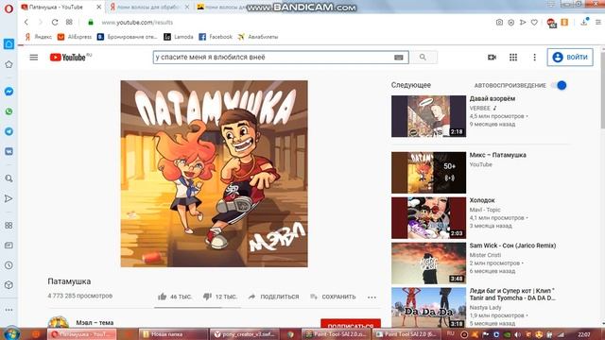This screenshot has height=340, width=605.
Task: Open YouTube apps grid icon
Action: tap(513, 57)
